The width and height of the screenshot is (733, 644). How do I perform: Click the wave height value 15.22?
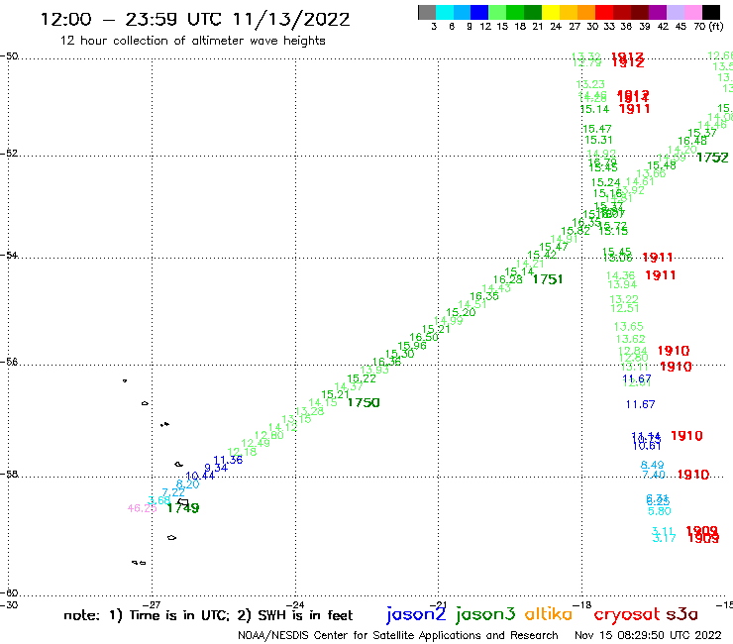(362, 378)
